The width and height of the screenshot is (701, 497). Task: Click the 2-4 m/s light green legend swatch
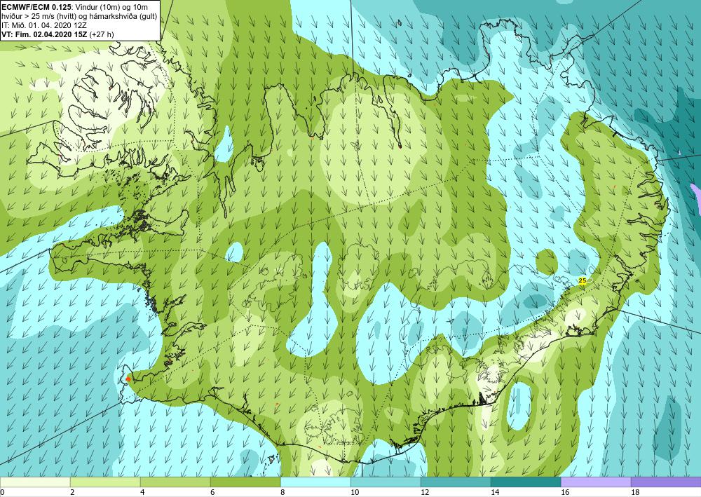(105, 482)
